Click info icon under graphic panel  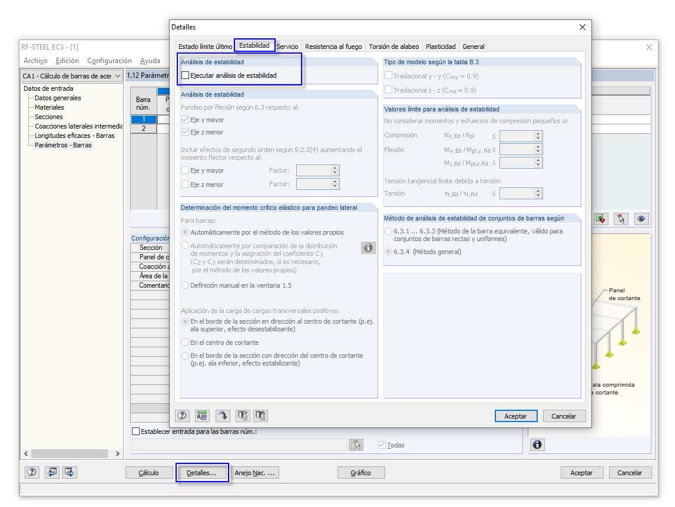point(537,445)
